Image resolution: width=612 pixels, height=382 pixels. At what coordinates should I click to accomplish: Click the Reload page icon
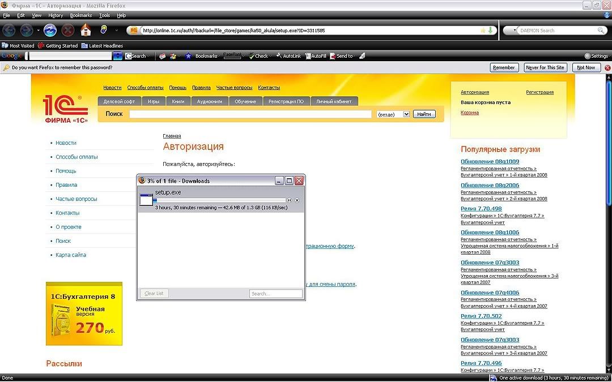click(x=50, y=30)
